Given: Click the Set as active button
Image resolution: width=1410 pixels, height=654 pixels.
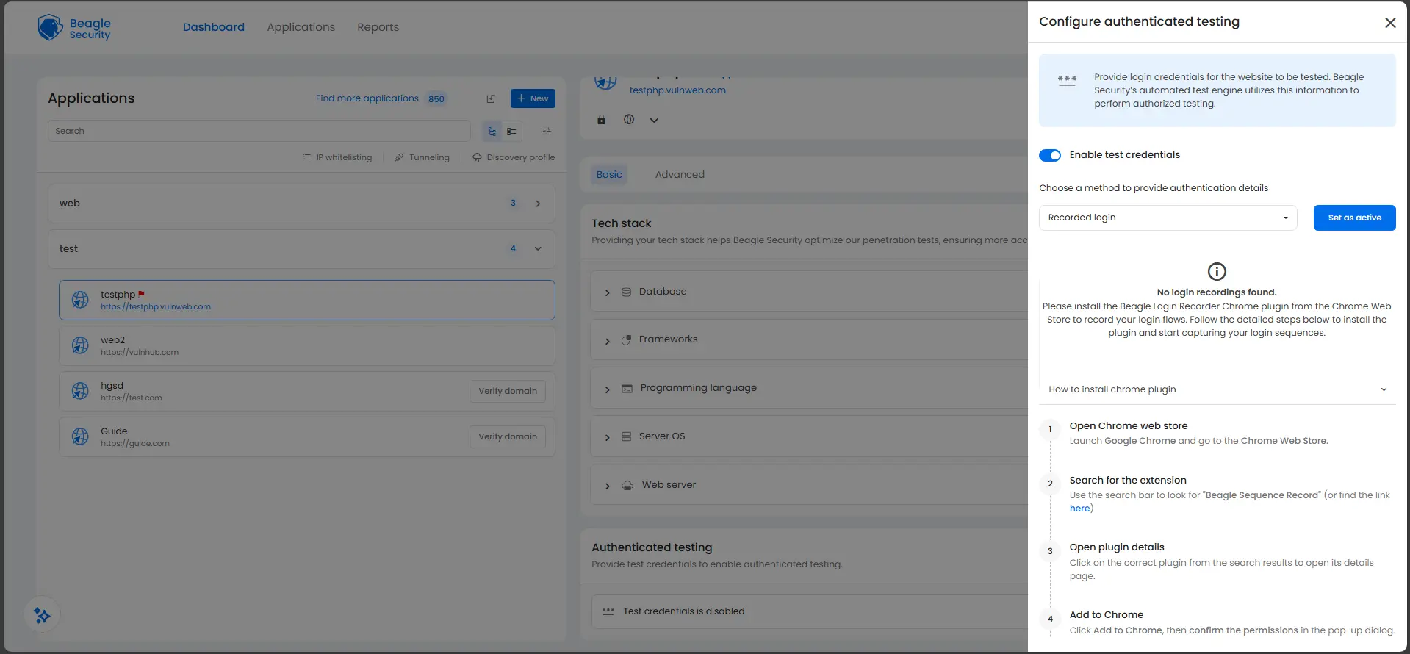Looking at the screenshot, I should 1353,218.
